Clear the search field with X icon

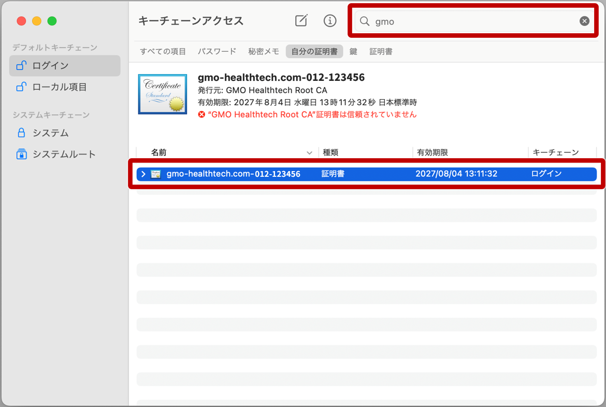pos(584,21)
